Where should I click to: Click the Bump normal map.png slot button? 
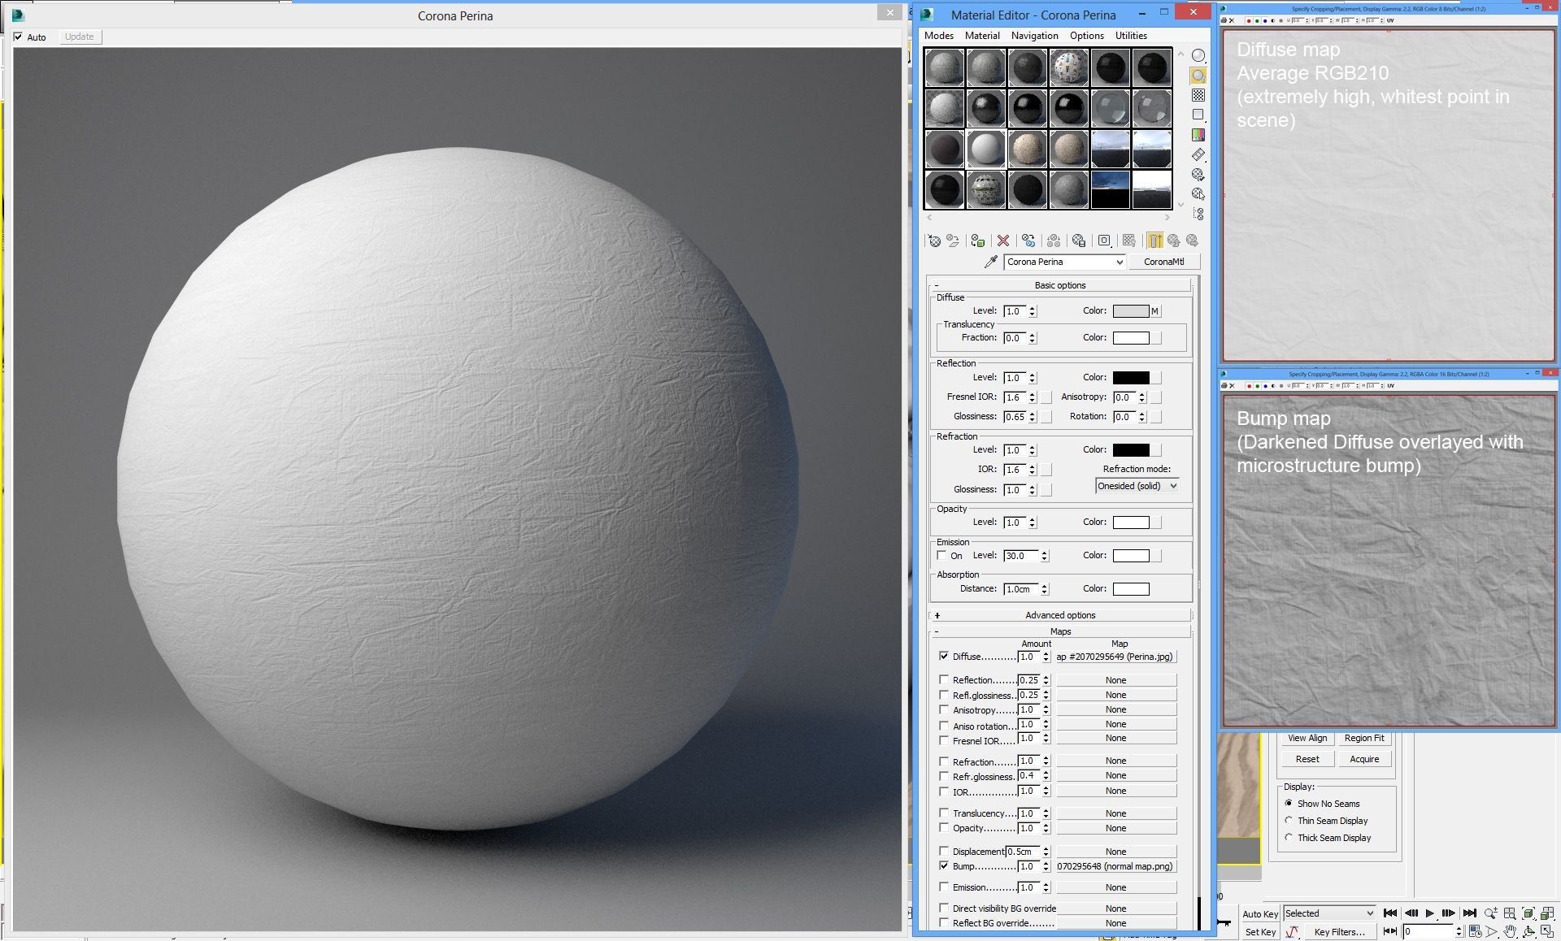pyautogui.click(x=1115, y=866)
